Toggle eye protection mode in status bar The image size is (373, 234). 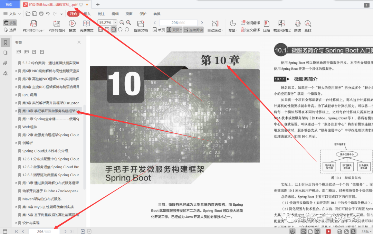coord(293,231)
